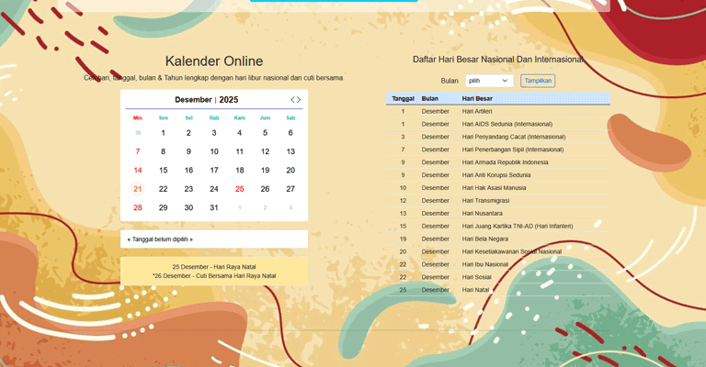
Task: Select Sunday date 7 in red
Action: pos(138,151)
